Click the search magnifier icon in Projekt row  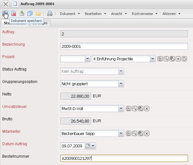point(166,59)
